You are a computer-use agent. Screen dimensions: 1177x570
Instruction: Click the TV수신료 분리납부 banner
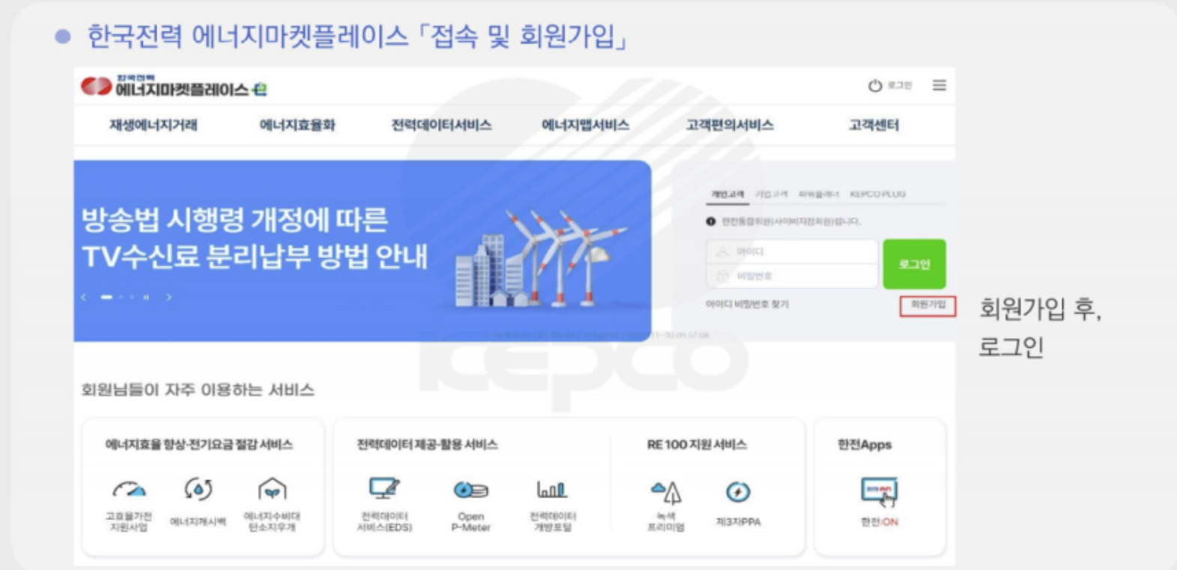[362, 251]
